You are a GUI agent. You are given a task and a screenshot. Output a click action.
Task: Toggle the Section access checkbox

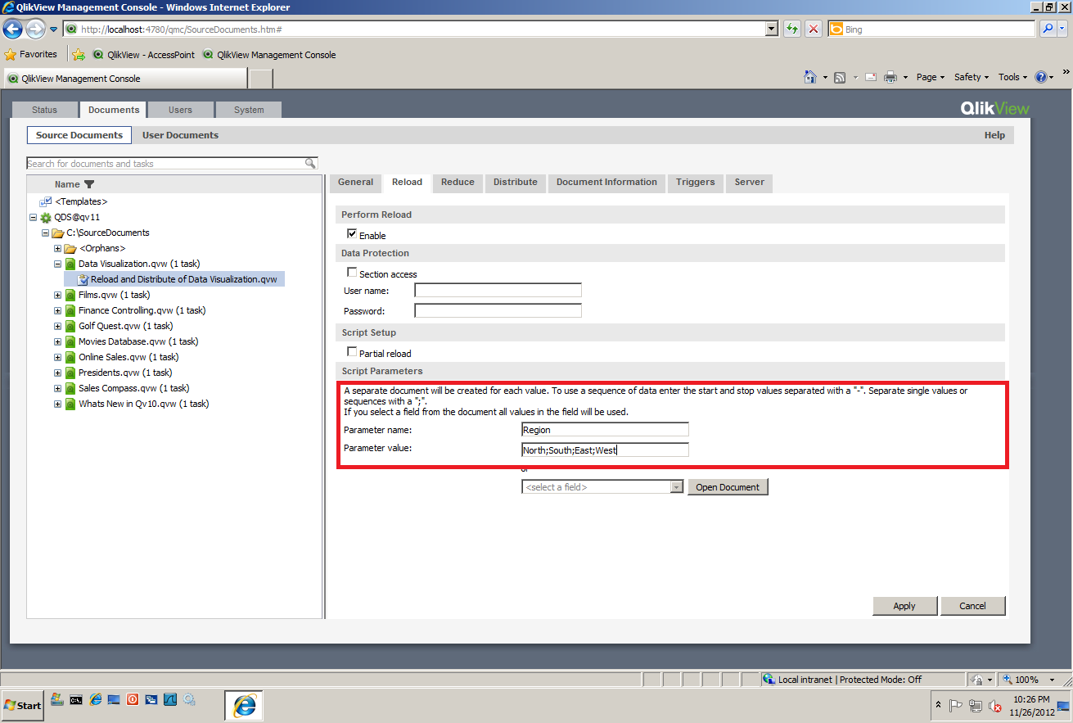[352, 273]
